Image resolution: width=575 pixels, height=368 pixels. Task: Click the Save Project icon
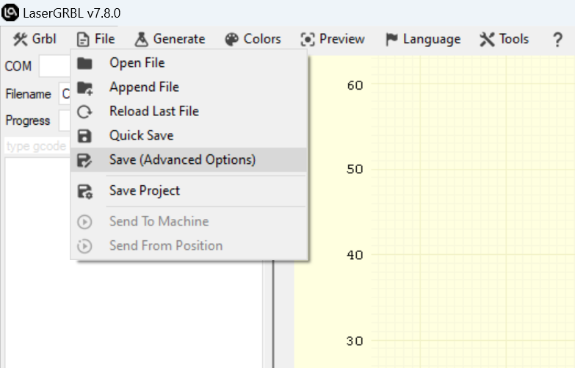point(85,191)
